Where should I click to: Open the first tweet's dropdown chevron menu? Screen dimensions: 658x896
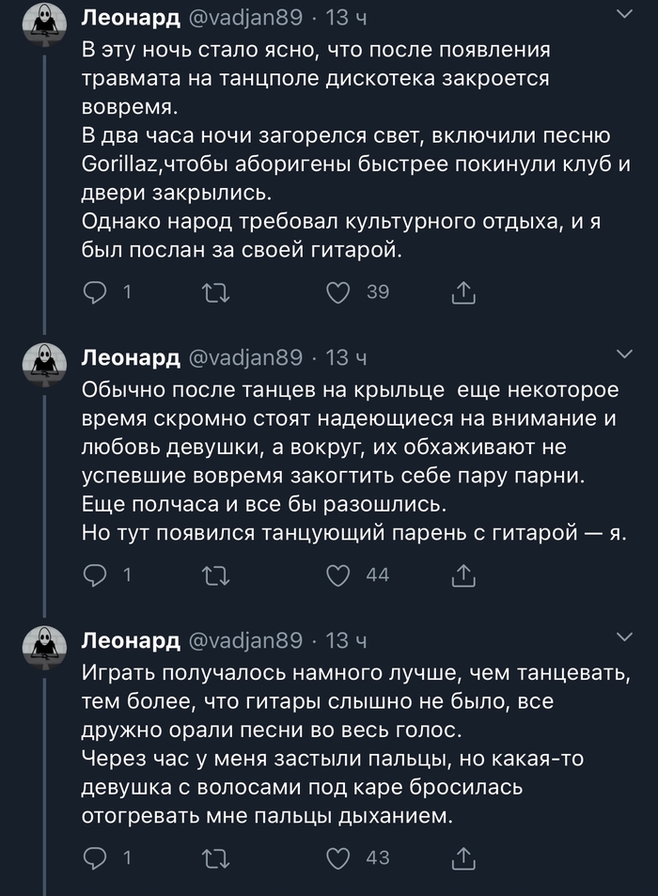623,14
